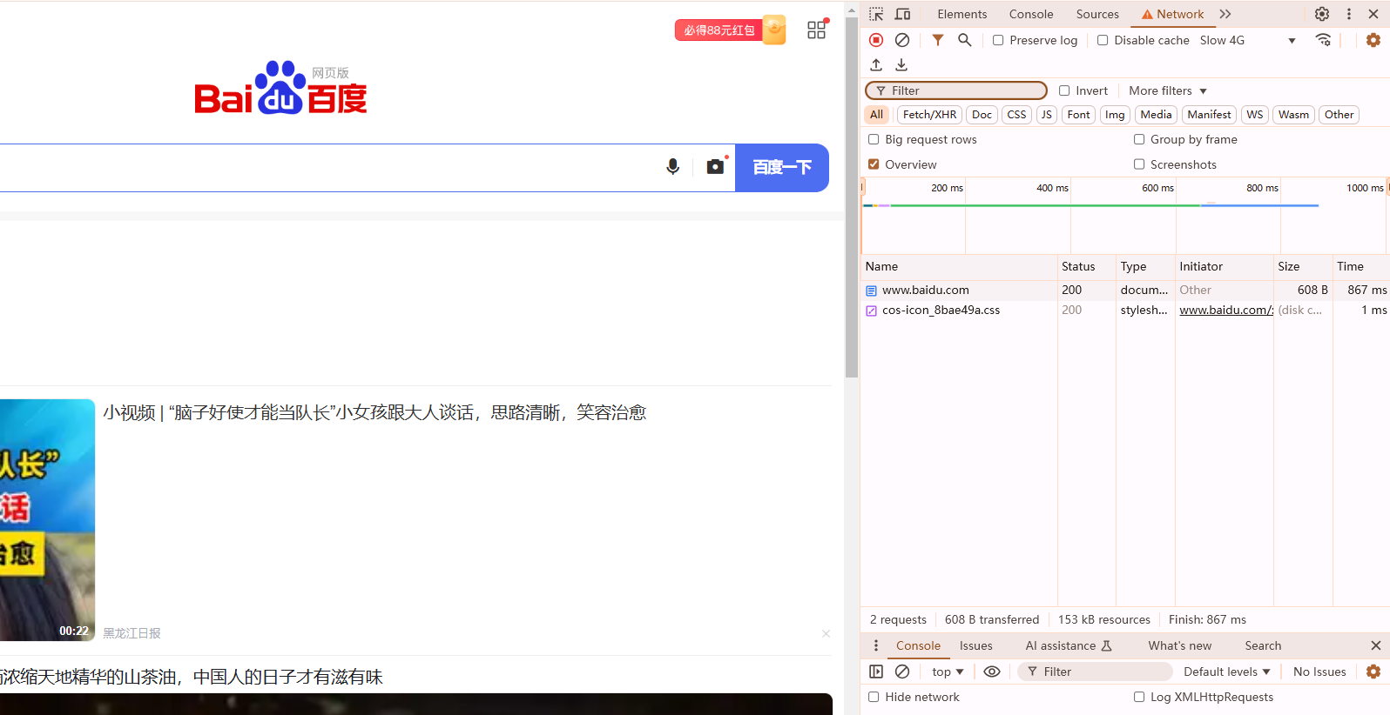Click Baidu image search camera icon
The width and height of the screenshot is (1390, 715).
(715, 166)
